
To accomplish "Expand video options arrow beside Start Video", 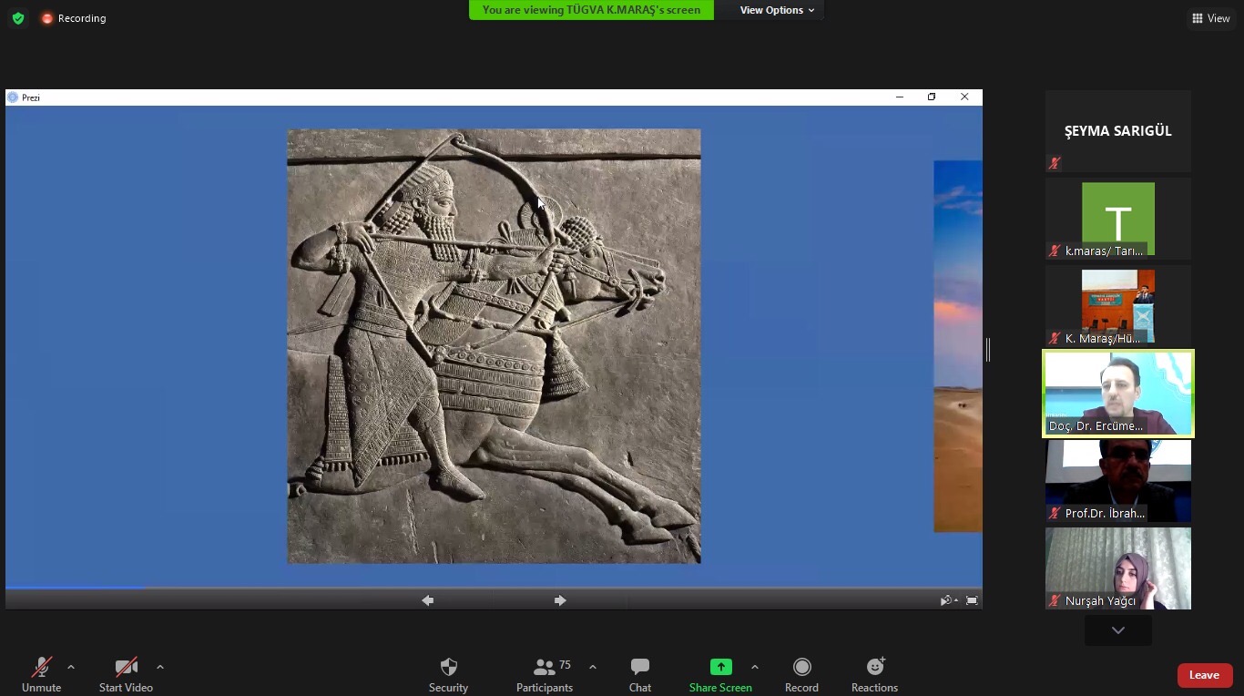I will [x=160, y=667].
